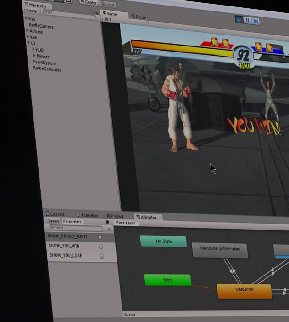Toggle the Animator parameters visibility eye icon
This screenshot has height=322, width=289.
pos(107,222)
